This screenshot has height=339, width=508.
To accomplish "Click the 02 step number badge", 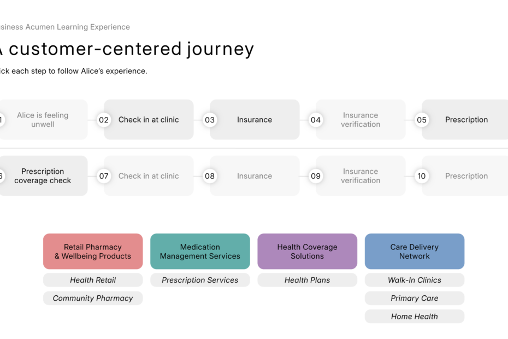I will point(104,120).
